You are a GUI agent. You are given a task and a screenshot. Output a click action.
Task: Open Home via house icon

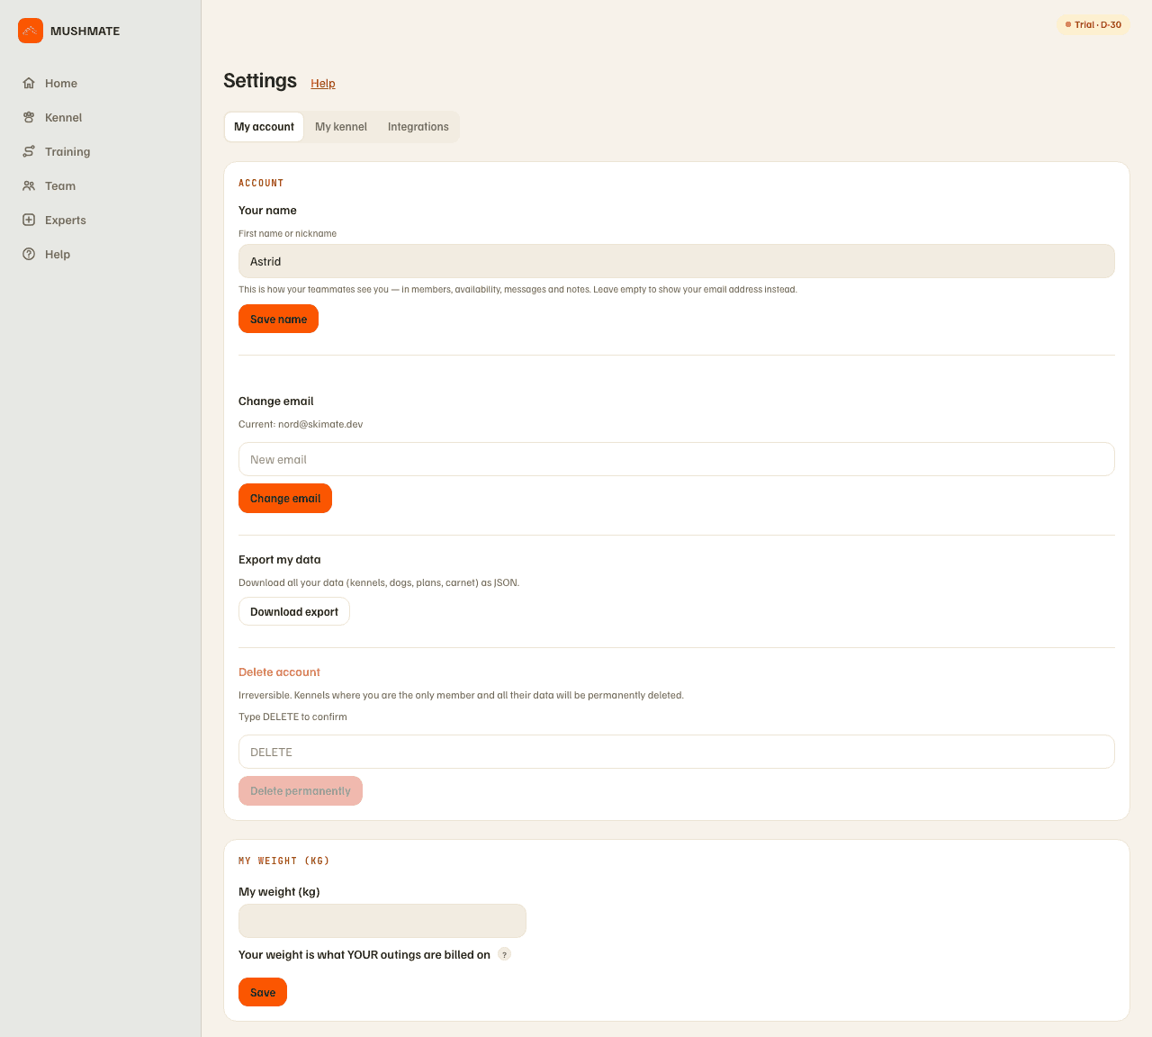pos(29,83)
